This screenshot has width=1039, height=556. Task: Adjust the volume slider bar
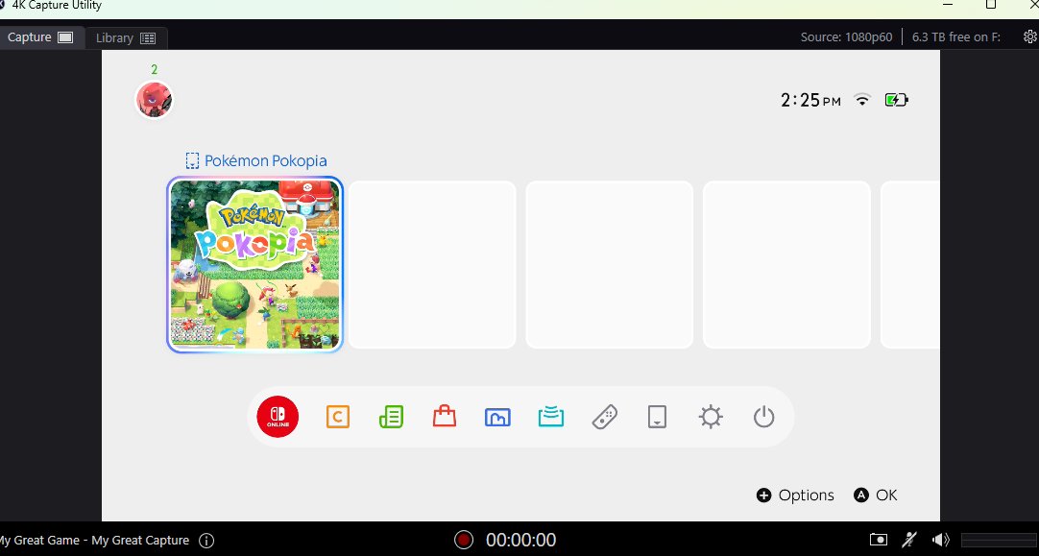pos(999,540)
